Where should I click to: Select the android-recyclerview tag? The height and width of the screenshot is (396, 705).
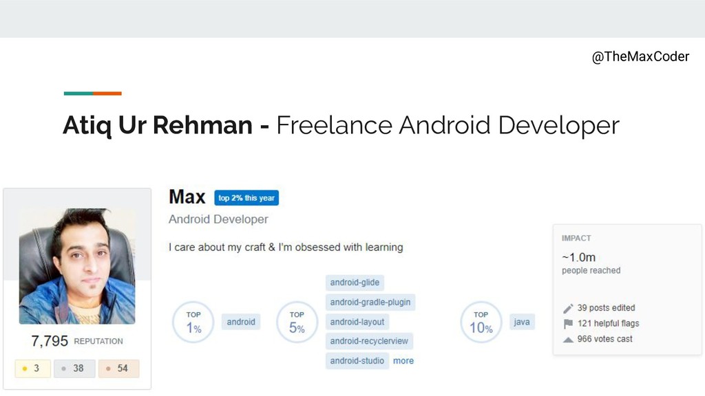coord(369,341)
